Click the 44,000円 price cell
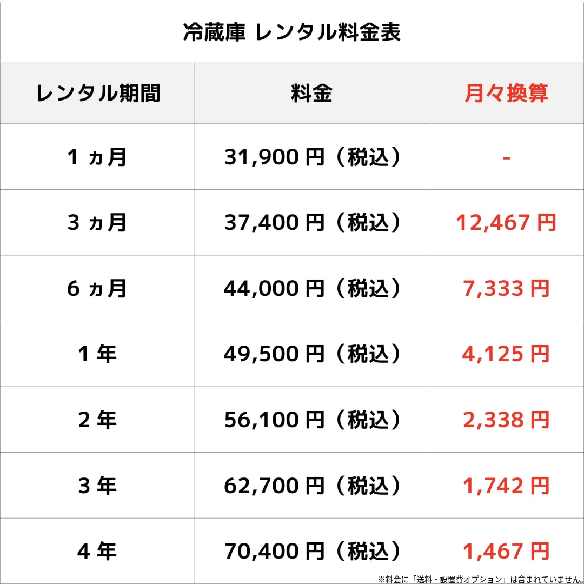 (x=312, y=288)
